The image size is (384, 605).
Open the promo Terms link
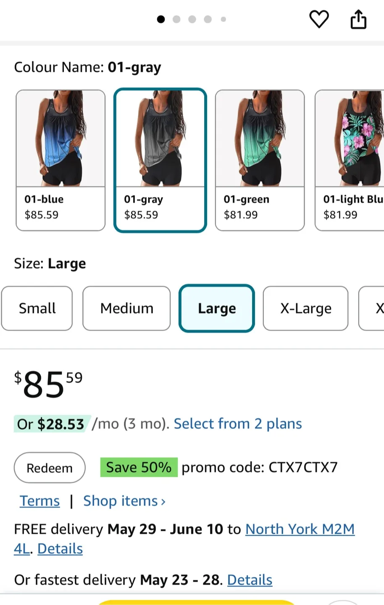click(39, 500)
